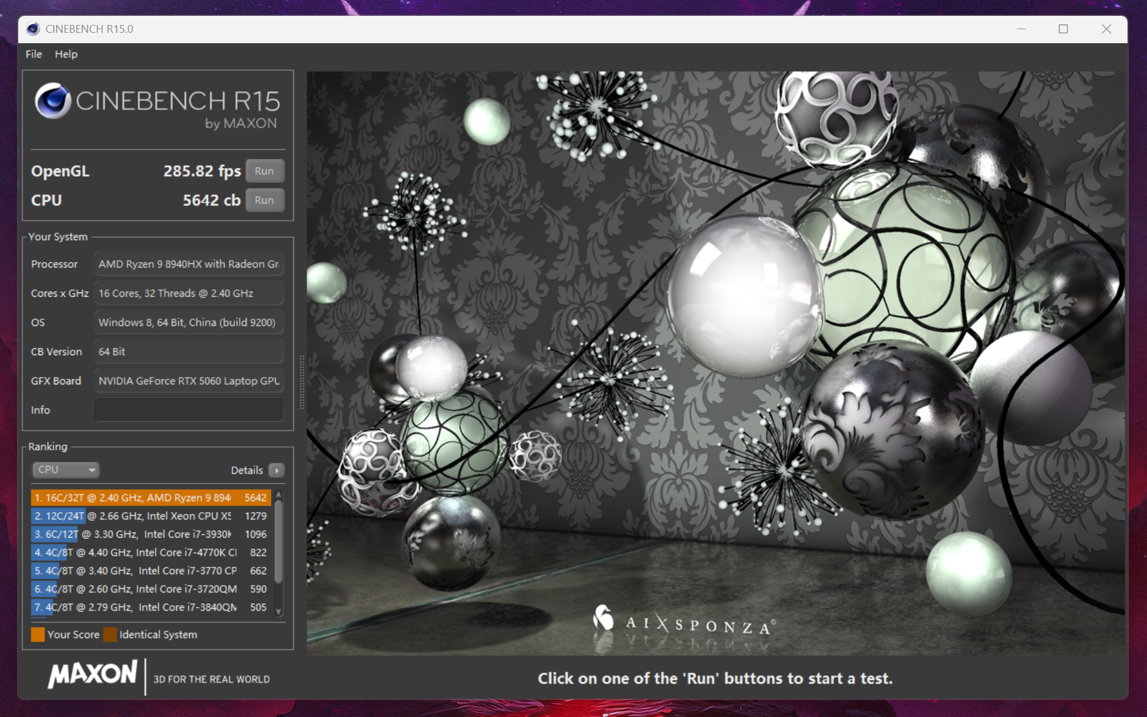
Task: Select ranking row 2 Intel Xeon CPU
Action: (x=150, y=516)
